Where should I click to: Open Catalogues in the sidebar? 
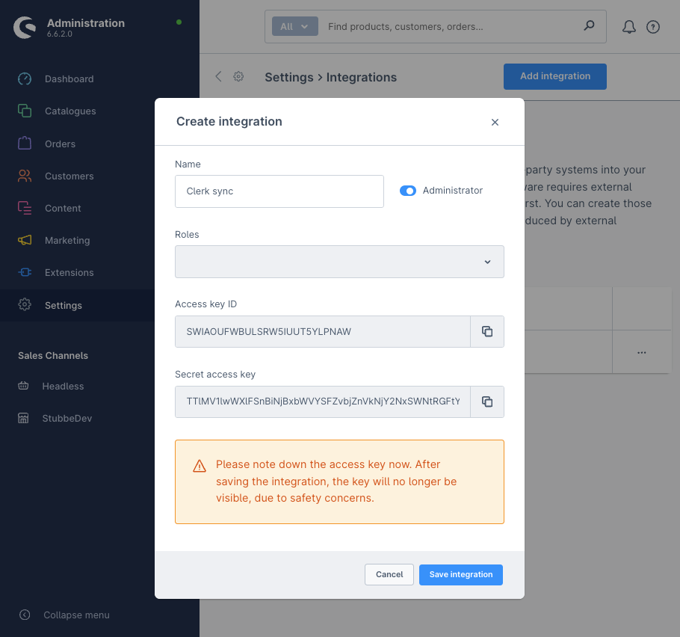70,111
